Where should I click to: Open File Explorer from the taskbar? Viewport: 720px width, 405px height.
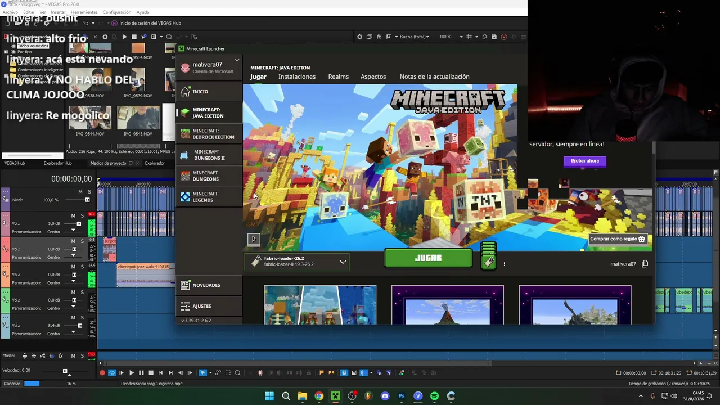(302, 396)
